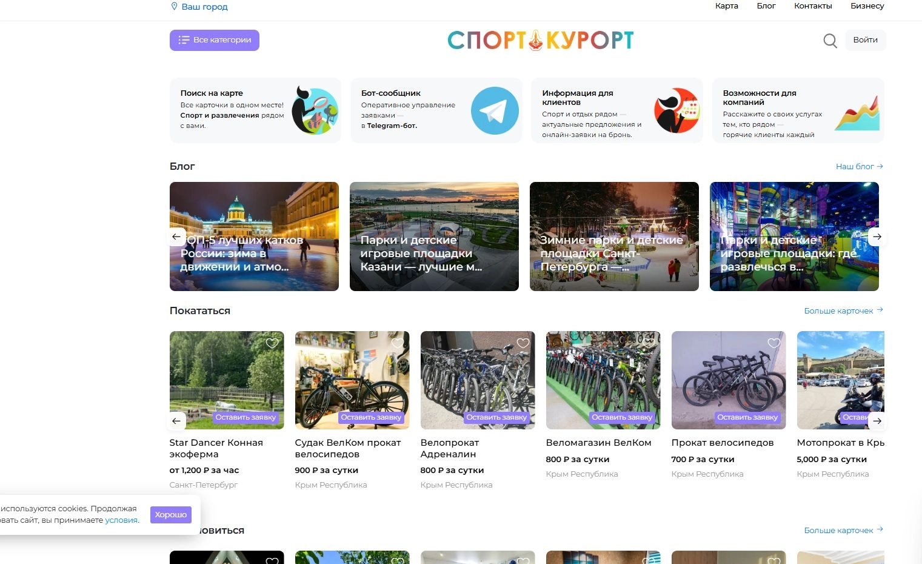Click the blog carousel left arrow

[x=176, y=237]
